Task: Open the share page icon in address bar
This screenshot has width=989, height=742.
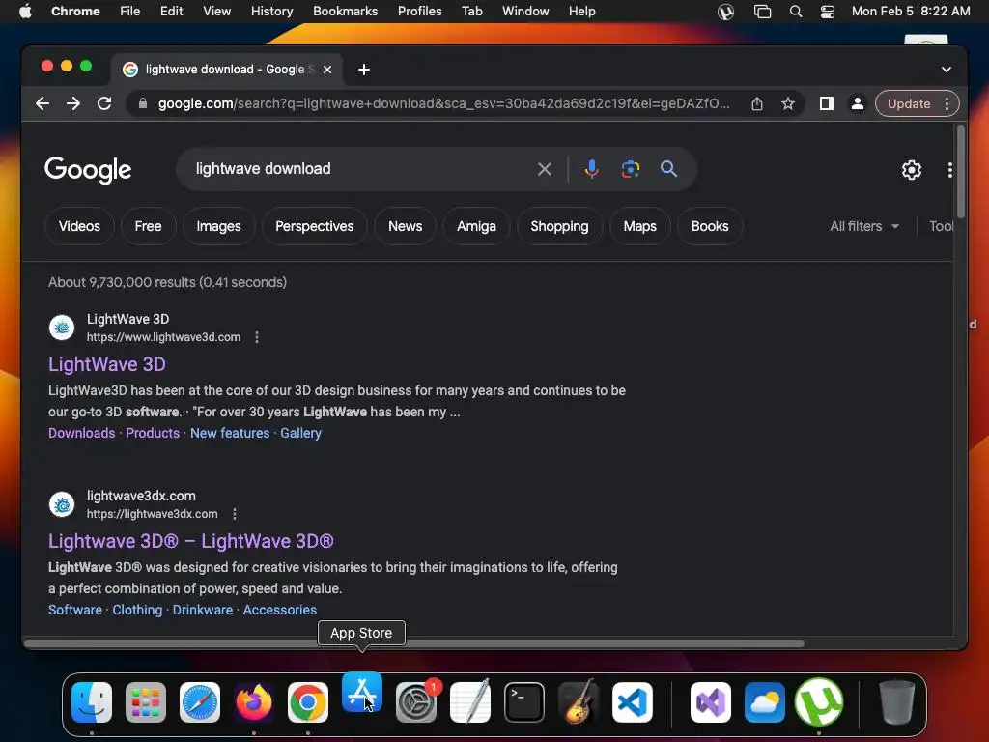Action: tap(757, 103)
